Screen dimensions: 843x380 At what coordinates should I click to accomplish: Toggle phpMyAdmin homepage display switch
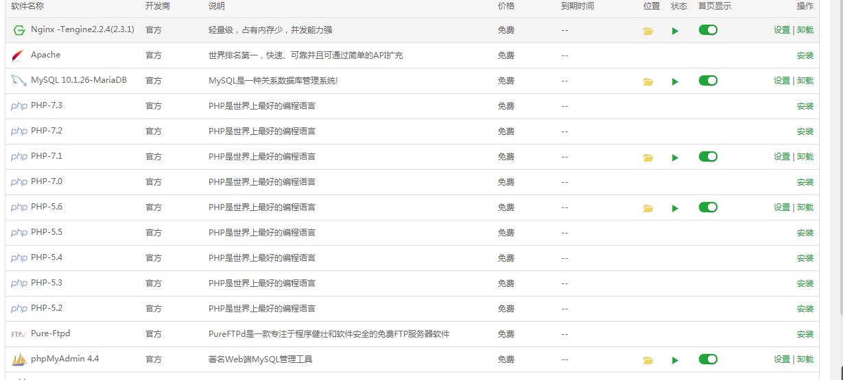pos(708,359)
